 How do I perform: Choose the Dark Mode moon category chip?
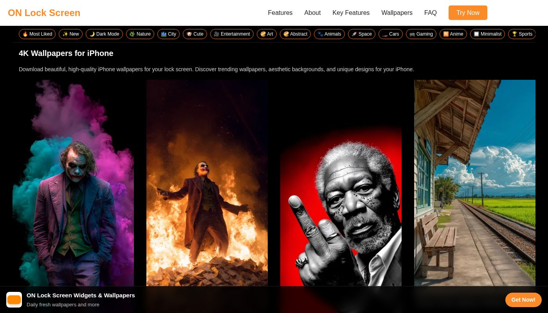[x=104, y=34]
